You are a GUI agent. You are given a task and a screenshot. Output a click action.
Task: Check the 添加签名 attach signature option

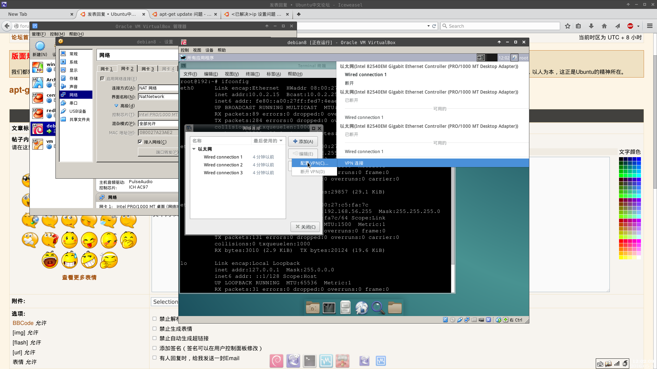click(x=155, y=348)
